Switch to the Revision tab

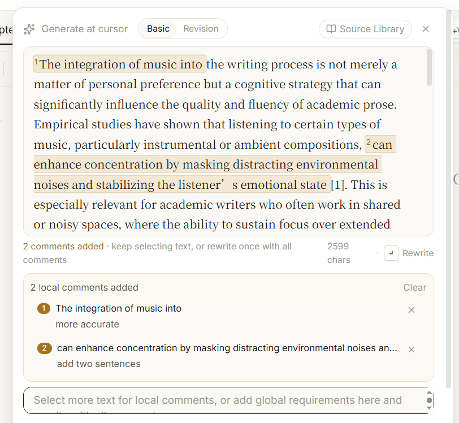pos(201,29)
